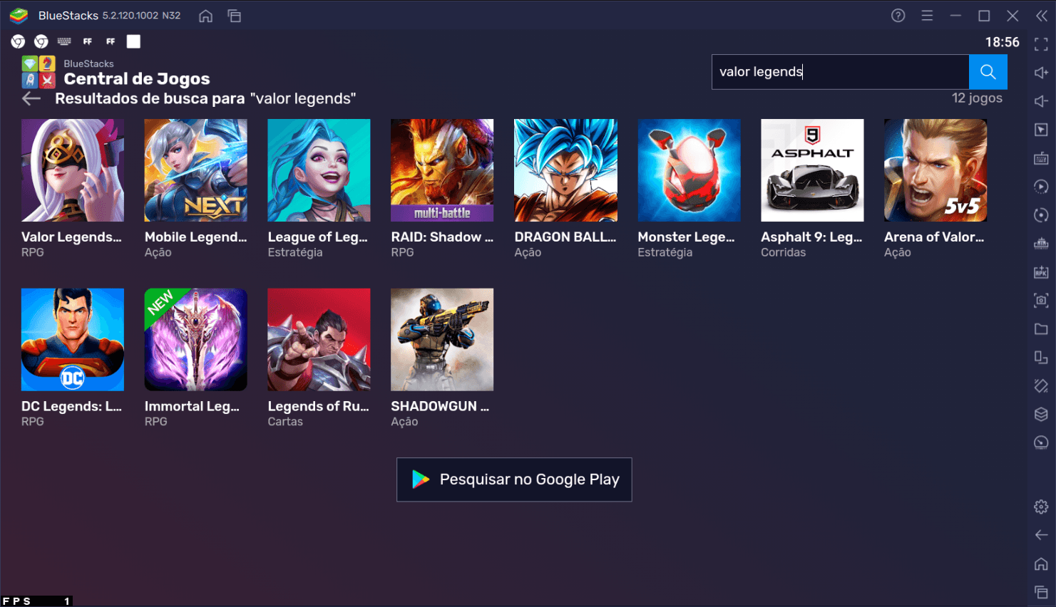Click 'Pesquisar no Google Play' button
The height and width of the screenshot is (607, 1056).
tap(514, 479)
